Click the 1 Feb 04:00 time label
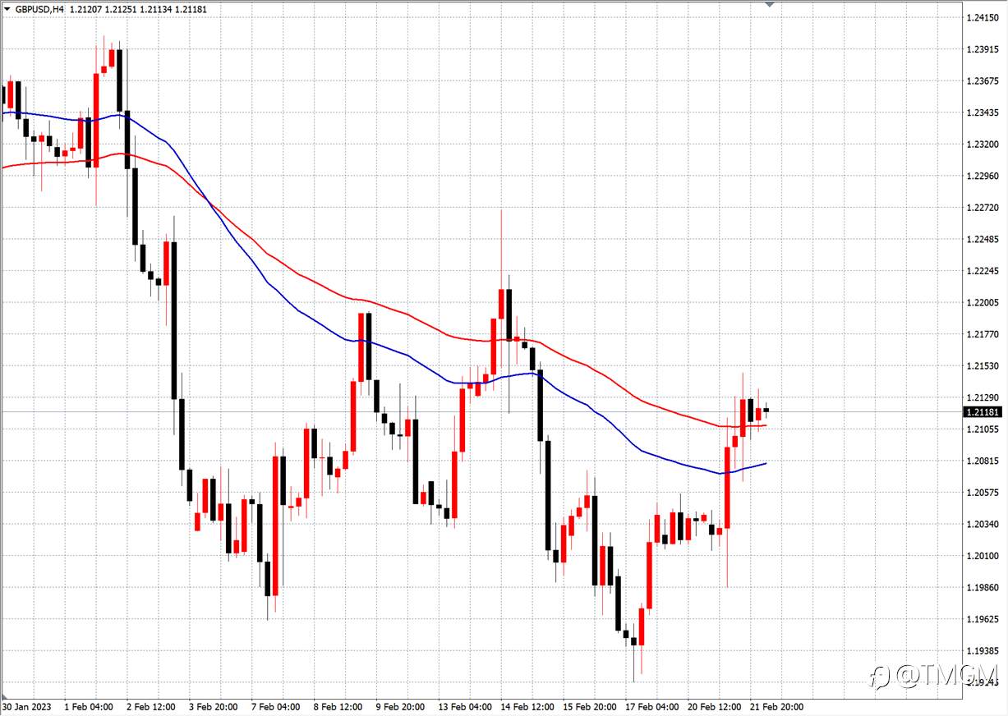Viewport: 1008px width, 716px height. [x=88, y=707]
